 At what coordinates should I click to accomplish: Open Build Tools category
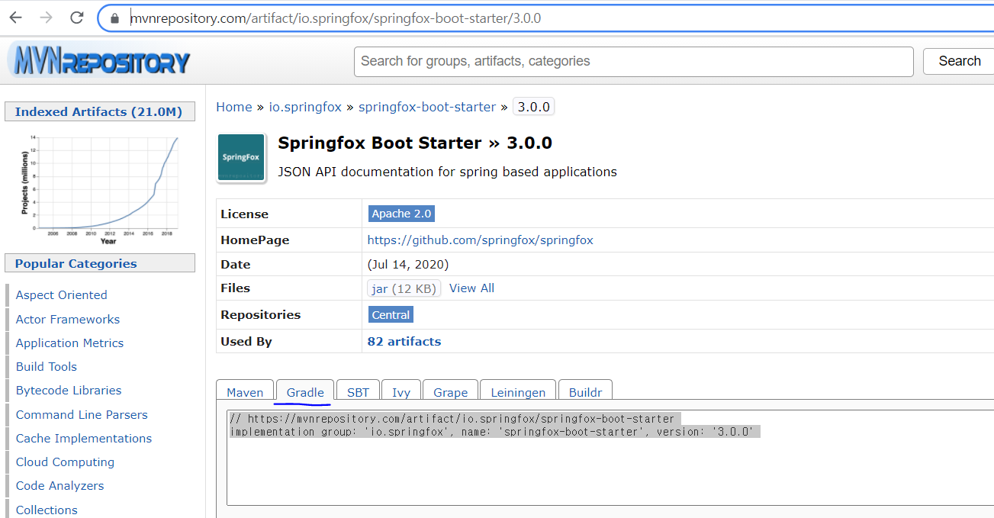tap(47, 366)
